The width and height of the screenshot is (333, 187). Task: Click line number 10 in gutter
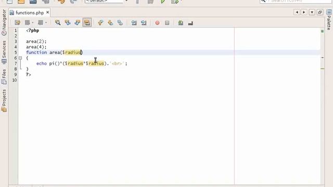coord(15,80)
